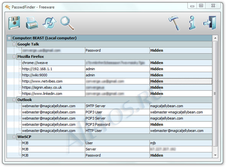Click the printer icon to print results
The height and width of the screenshot is (167, 226).
click(32, 23)
